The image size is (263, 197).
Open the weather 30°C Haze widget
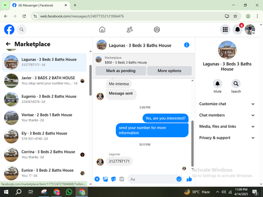pos(197,192)
